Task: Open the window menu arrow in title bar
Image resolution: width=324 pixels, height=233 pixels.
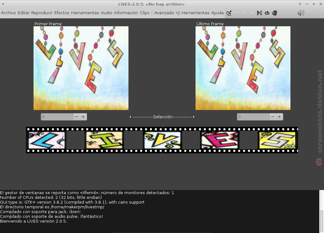Action: pyautogui.click(x=3, y=4)
